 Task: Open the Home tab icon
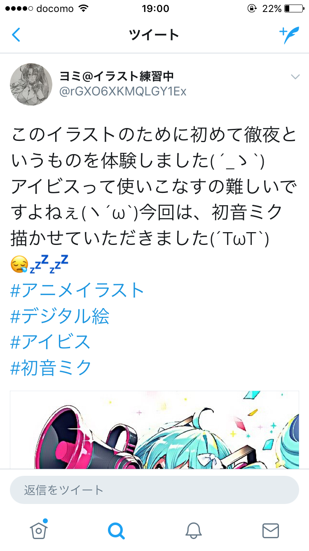pos(39,529)
